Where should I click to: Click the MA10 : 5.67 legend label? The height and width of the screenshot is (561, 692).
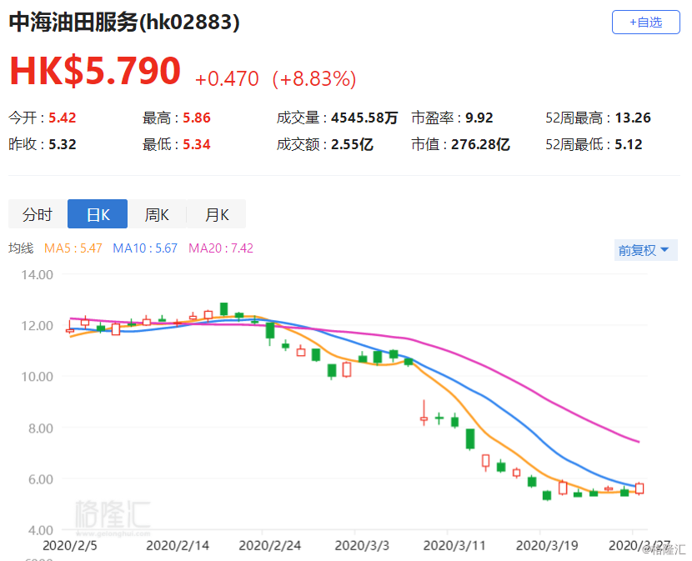[145, 248]
